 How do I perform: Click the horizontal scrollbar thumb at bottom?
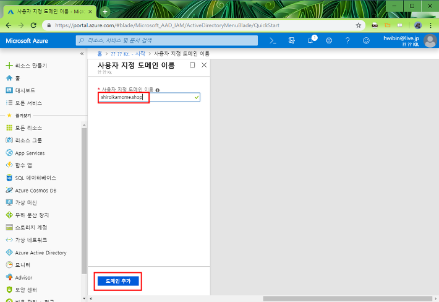pyautogui.click(x=347, y=299)
